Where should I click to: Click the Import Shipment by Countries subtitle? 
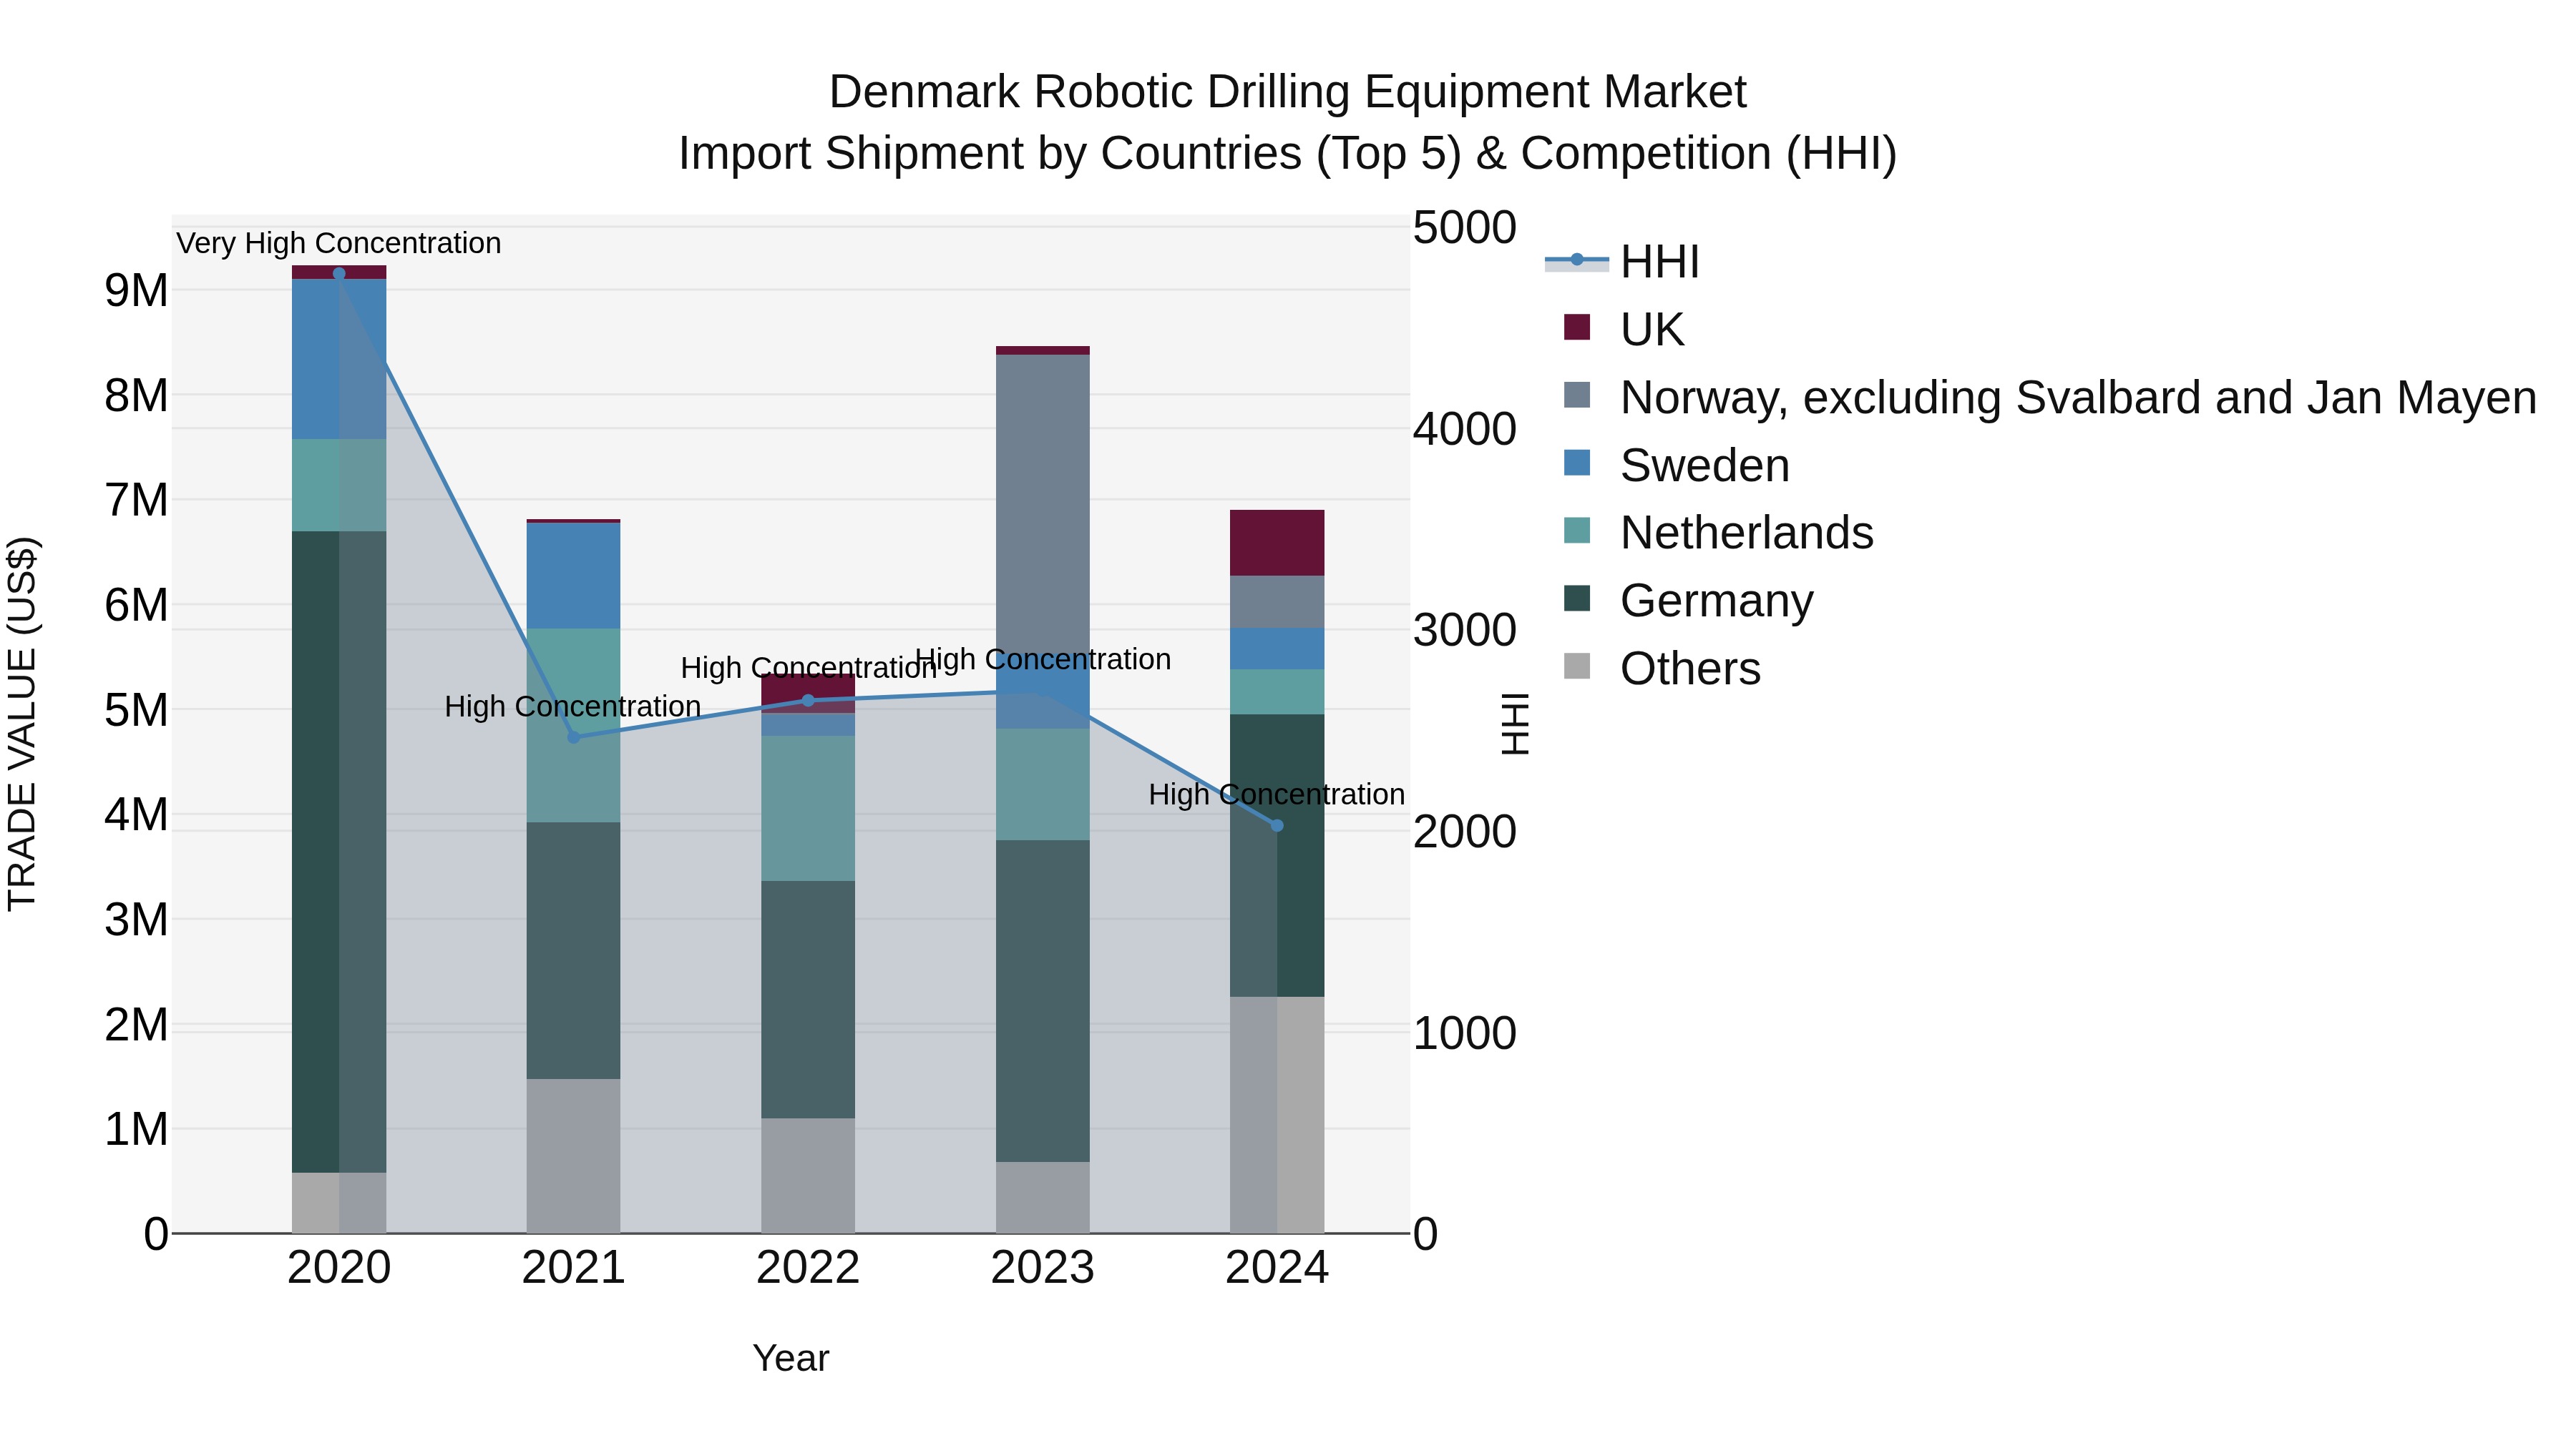tap(1288, 154)
